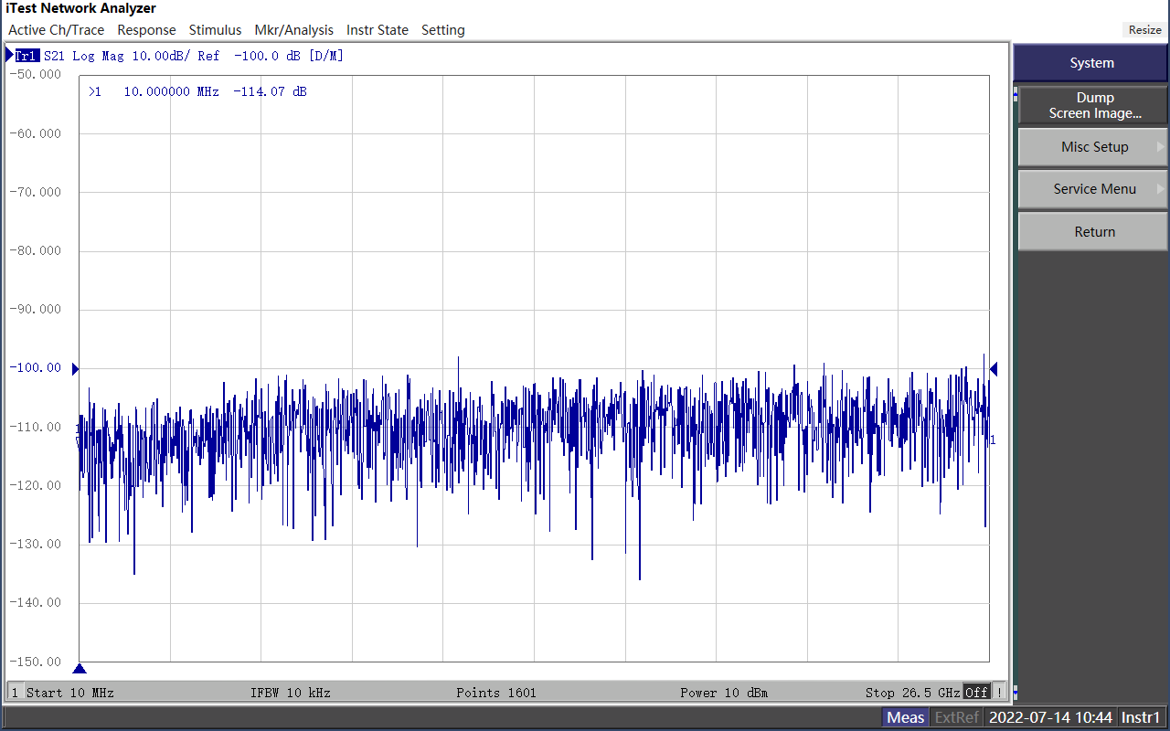Screen dimensions: 1170x731
Task: Toggle the Off indicator in channel bar
Action: coord(976,693)
